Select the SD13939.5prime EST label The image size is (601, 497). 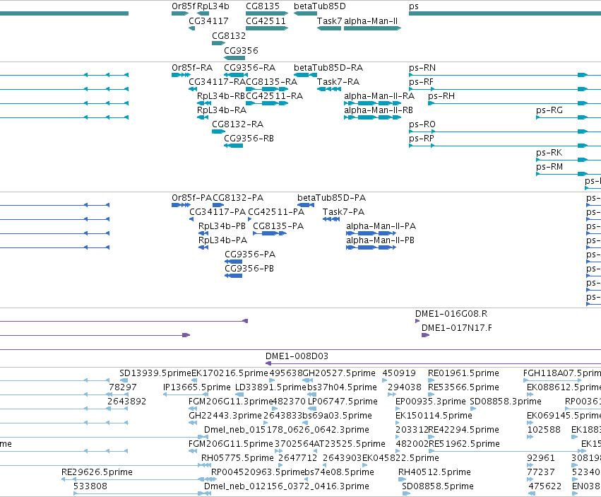(x=155, y=373)
